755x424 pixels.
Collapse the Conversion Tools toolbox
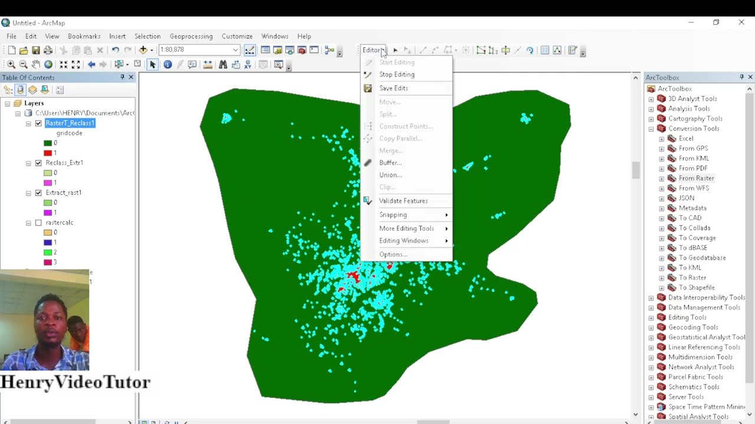651,129
